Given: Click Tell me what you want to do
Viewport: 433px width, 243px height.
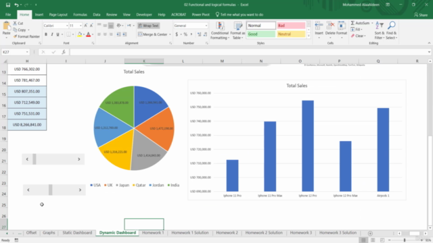Looking at the screenshot, I should 239,15.
